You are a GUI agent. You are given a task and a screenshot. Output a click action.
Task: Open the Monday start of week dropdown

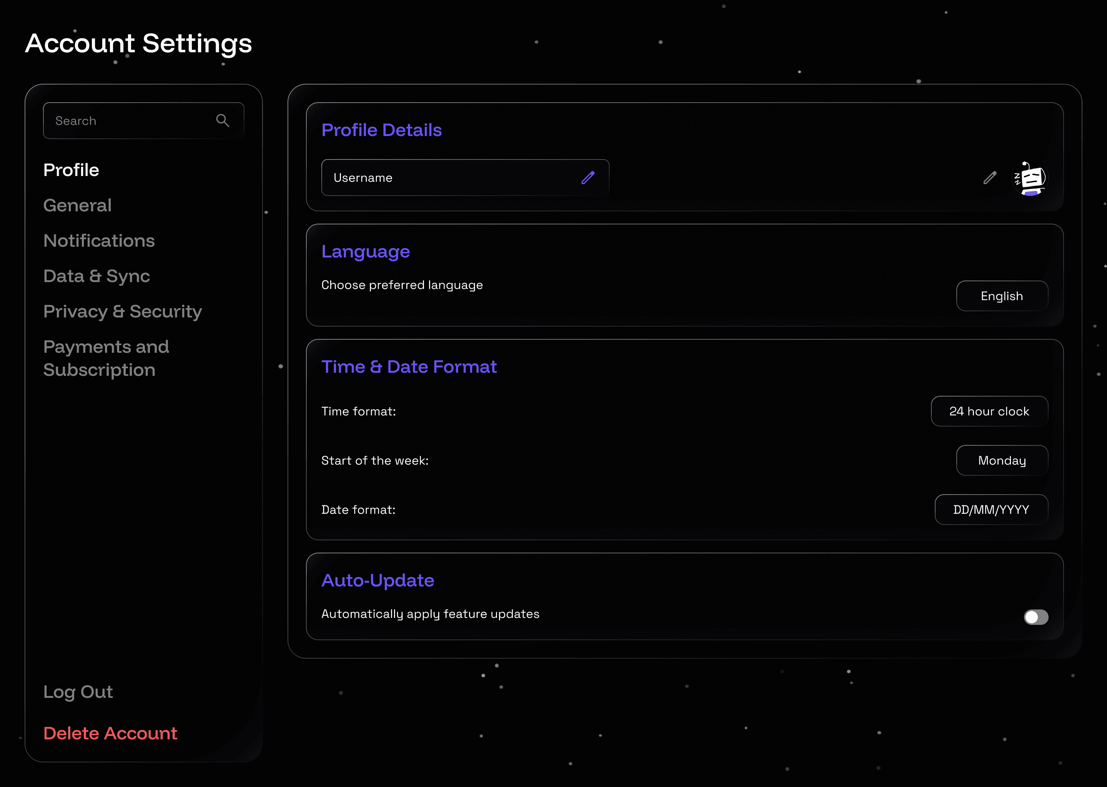(1002, 460)
